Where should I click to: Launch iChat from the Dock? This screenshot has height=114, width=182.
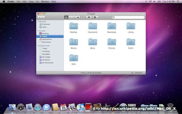point(46,107)
